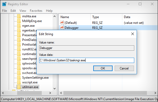Click the (value not set) data cell
This screenshot has width=158, height=102.
[134, 23]
